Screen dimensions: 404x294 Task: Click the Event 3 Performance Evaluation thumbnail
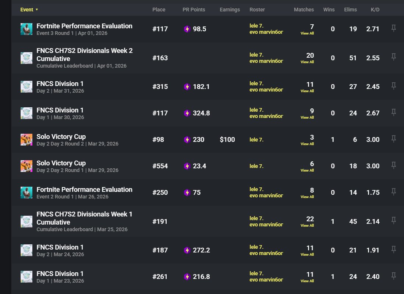[26, 29]
